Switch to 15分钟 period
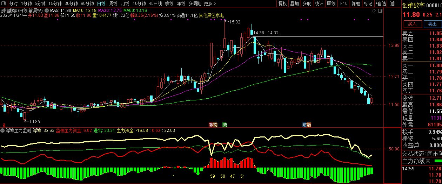The height and width of the screenshot is (184, 442). tap(55, 3)
